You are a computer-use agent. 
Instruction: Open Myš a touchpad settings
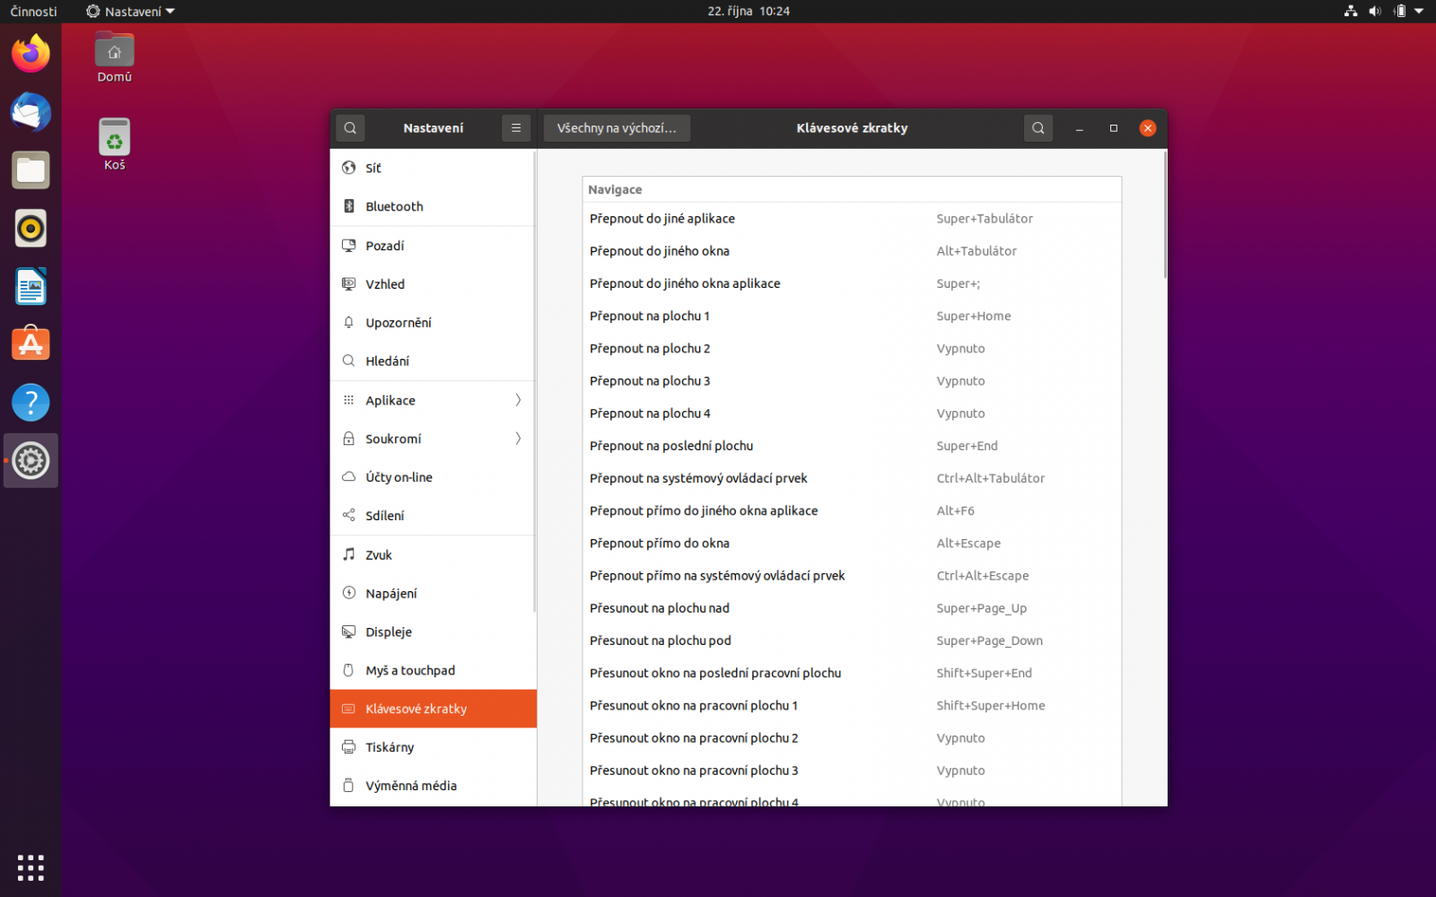click(x=410, y=670)
